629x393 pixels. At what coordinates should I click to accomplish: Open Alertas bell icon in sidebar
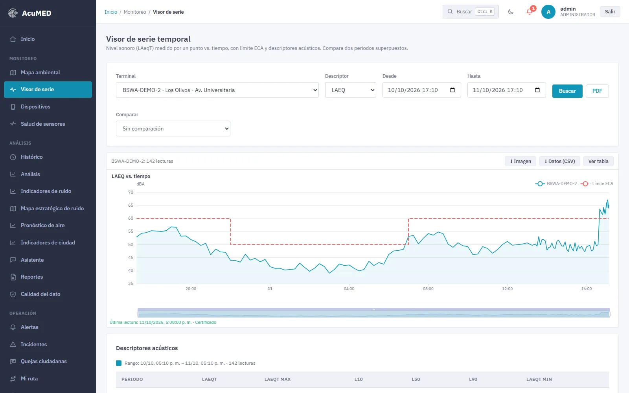pos(13,327)
